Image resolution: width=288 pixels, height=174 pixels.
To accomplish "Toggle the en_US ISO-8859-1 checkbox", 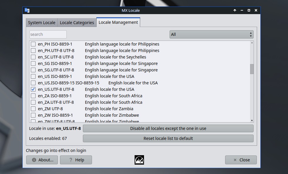I will [x=33, y=76].
